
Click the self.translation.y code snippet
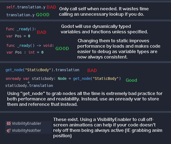[x=26, y=7]
